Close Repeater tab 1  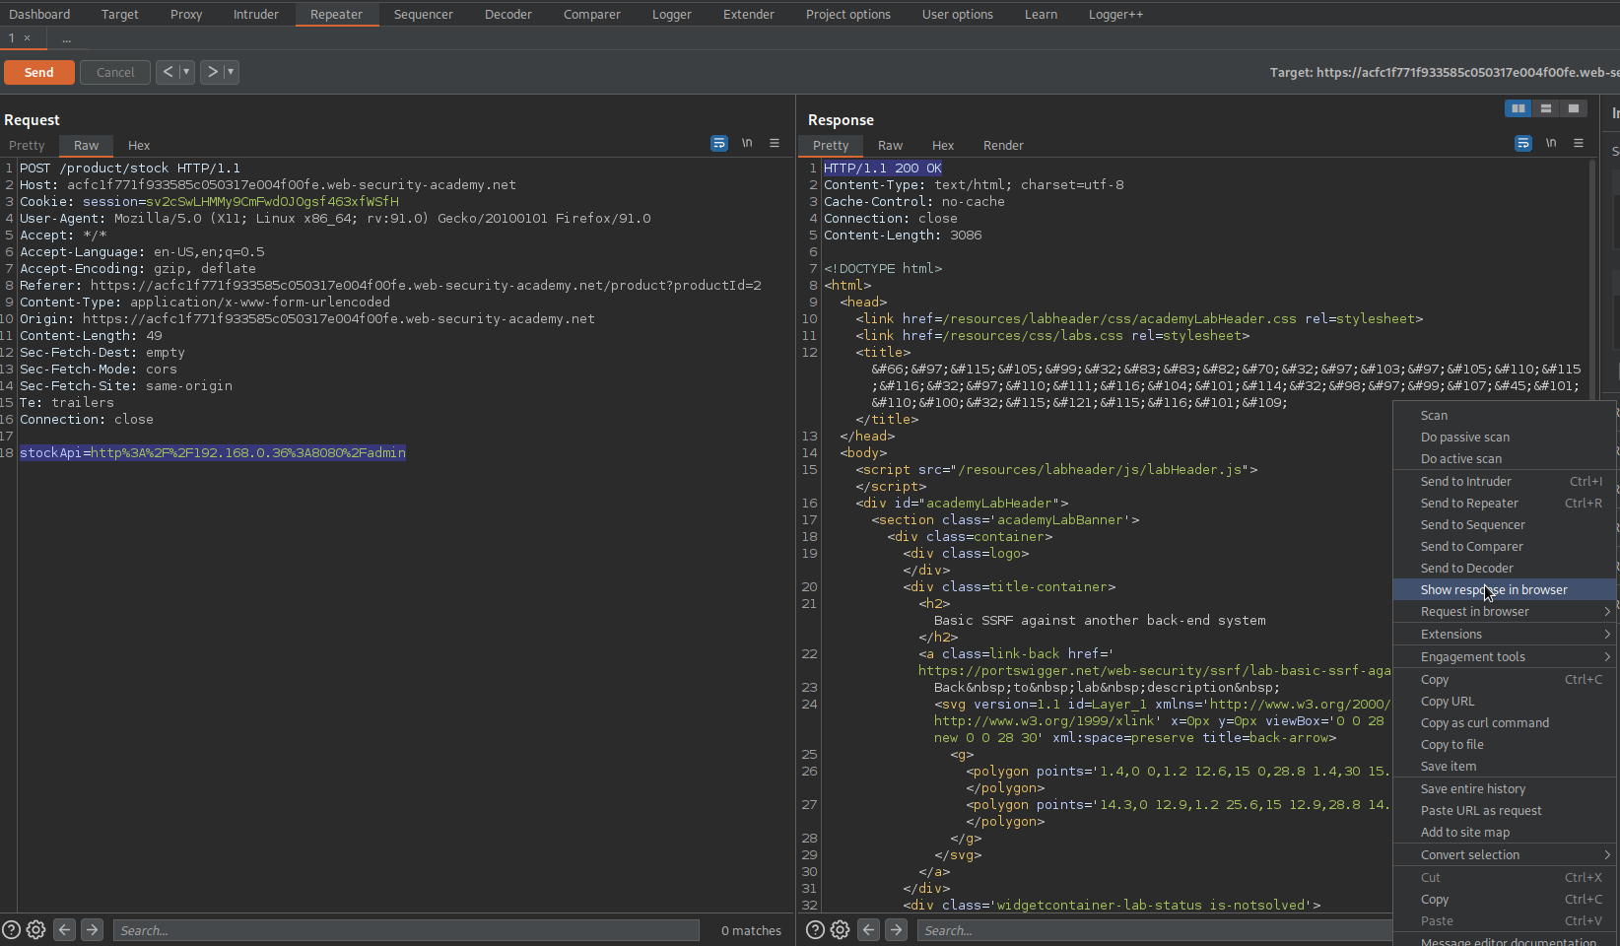28,37
